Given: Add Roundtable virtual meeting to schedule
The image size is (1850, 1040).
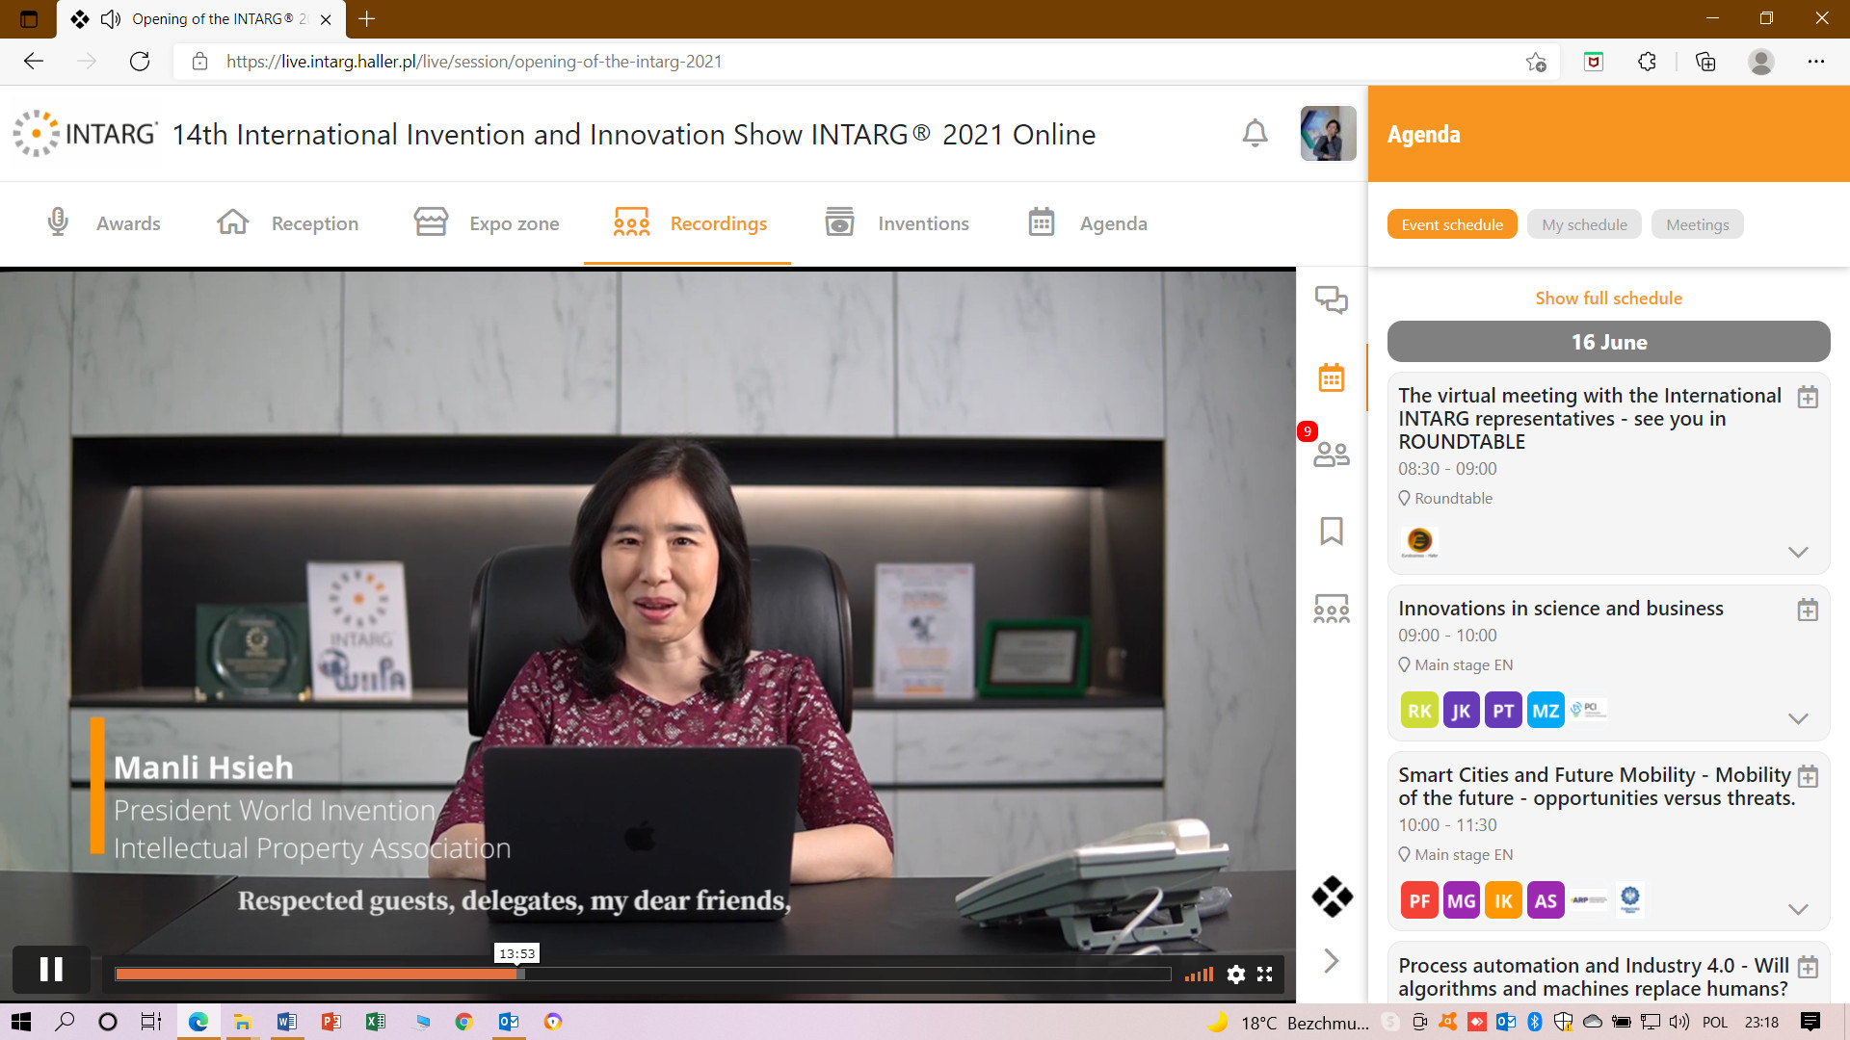Looking at the screenshot, I should click(x=1808, y=397).
